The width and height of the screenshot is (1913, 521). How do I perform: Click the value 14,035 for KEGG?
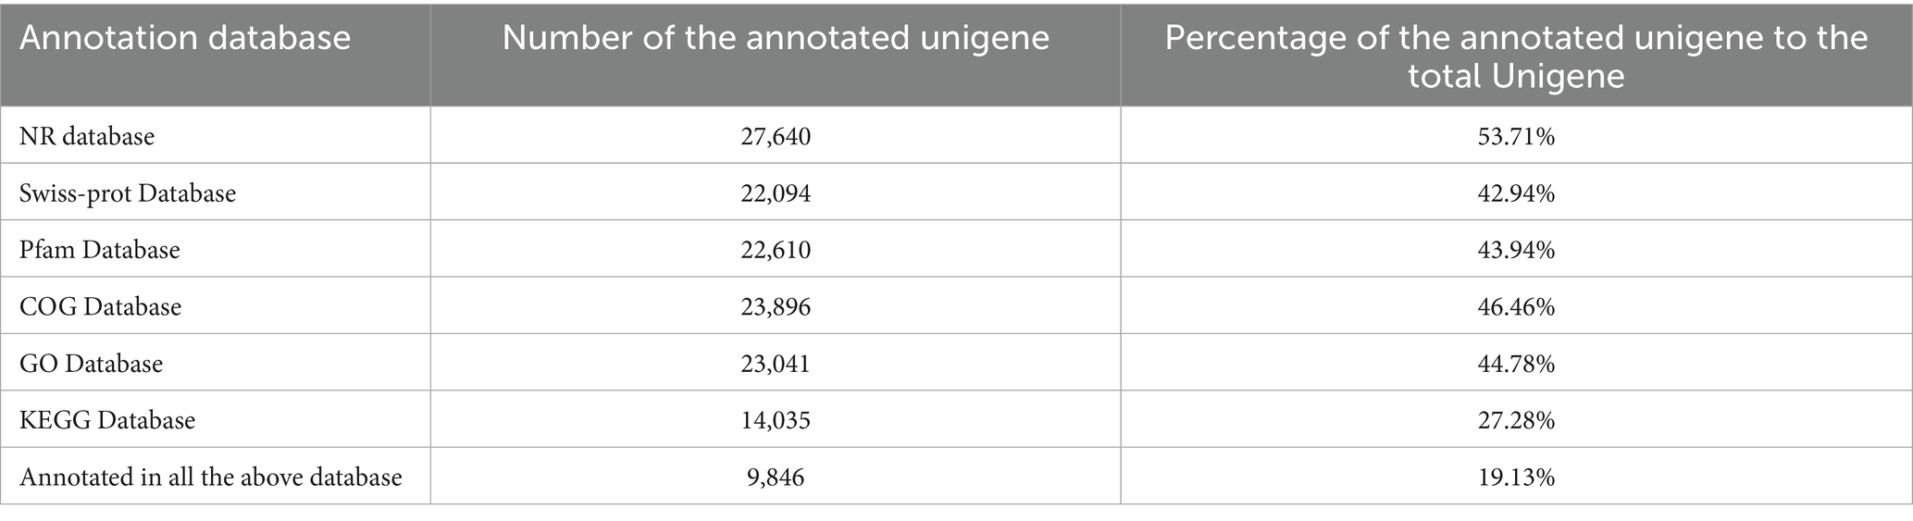(776, 420)
